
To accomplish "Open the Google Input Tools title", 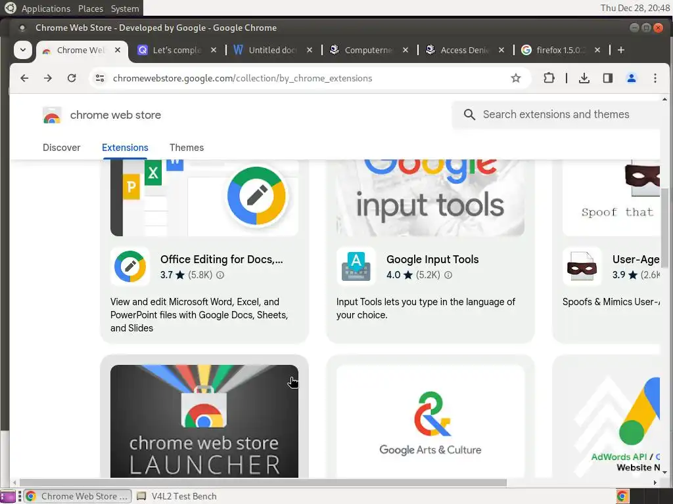I will [432, 259].
